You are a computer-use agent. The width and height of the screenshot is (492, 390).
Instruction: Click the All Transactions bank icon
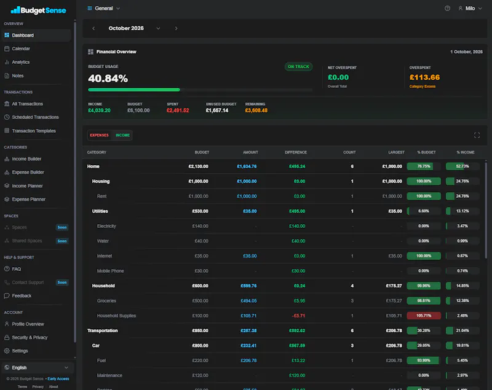7,104
